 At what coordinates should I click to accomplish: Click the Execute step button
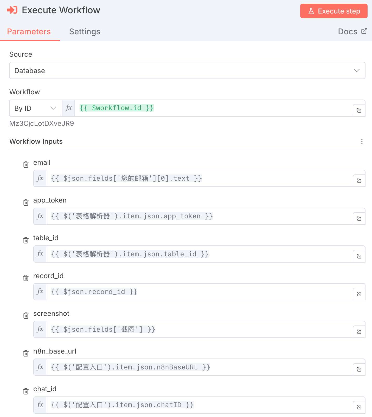coord(333,11)
